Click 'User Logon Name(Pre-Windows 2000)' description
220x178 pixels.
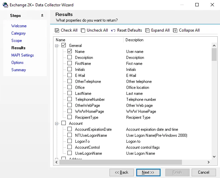pyautogui.click(x=157, y=135)
